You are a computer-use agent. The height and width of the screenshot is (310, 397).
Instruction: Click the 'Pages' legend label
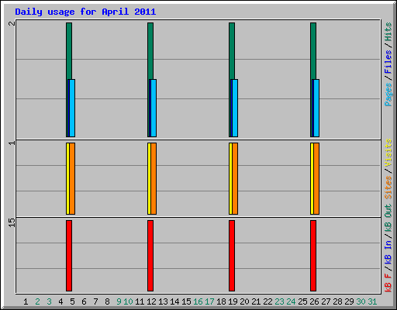[388, 95]
